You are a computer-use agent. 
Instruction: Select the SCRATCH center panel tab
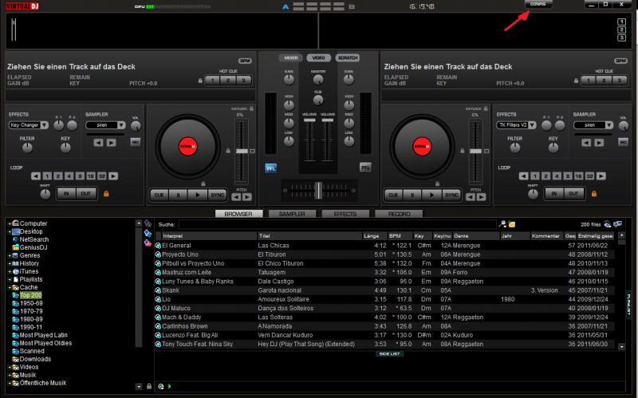tap(348, 57)
